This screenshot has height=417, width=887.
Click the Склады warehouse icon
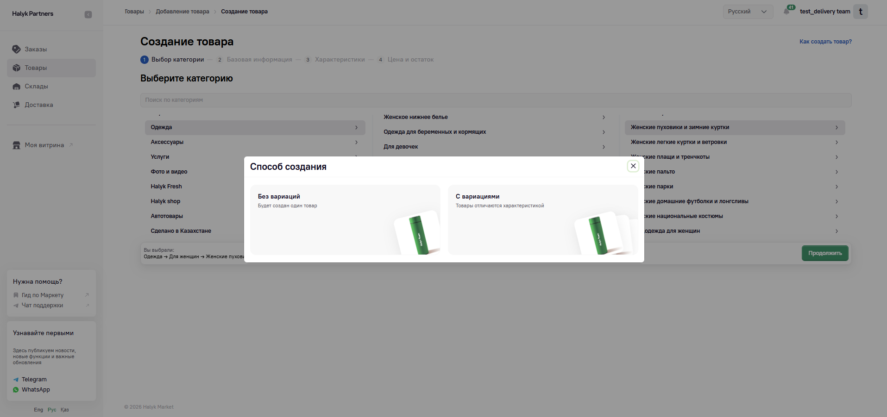coord(17,87)
